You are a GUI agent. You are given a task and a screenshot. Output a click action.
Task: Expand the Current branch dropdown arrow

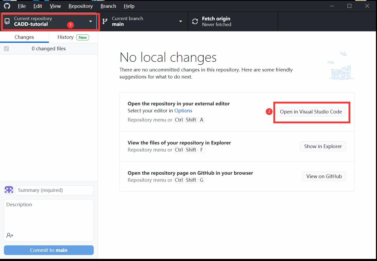pos(181,21)
